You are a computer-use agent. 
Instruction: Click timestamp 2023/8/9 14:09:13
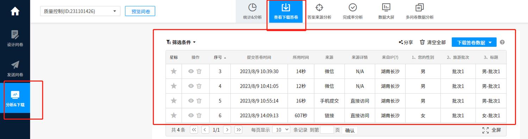[x=259, y=115]
